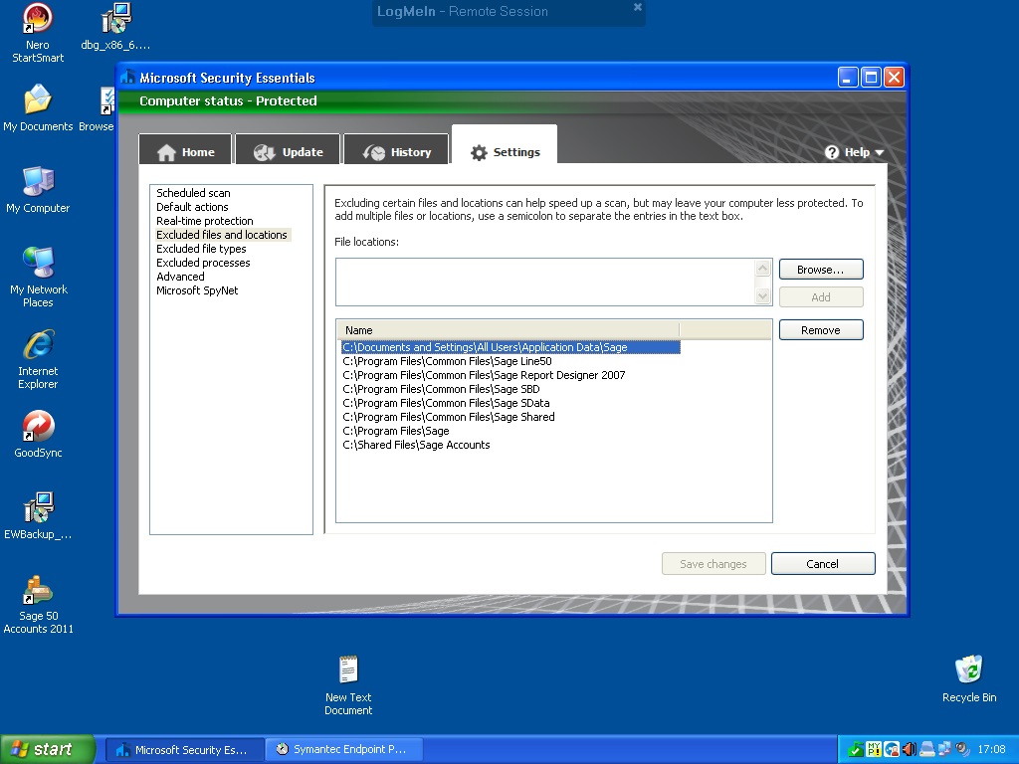Open the Help dropdown menu
Viewport: 1019px width, 764px height.
(x=855, y=152)
